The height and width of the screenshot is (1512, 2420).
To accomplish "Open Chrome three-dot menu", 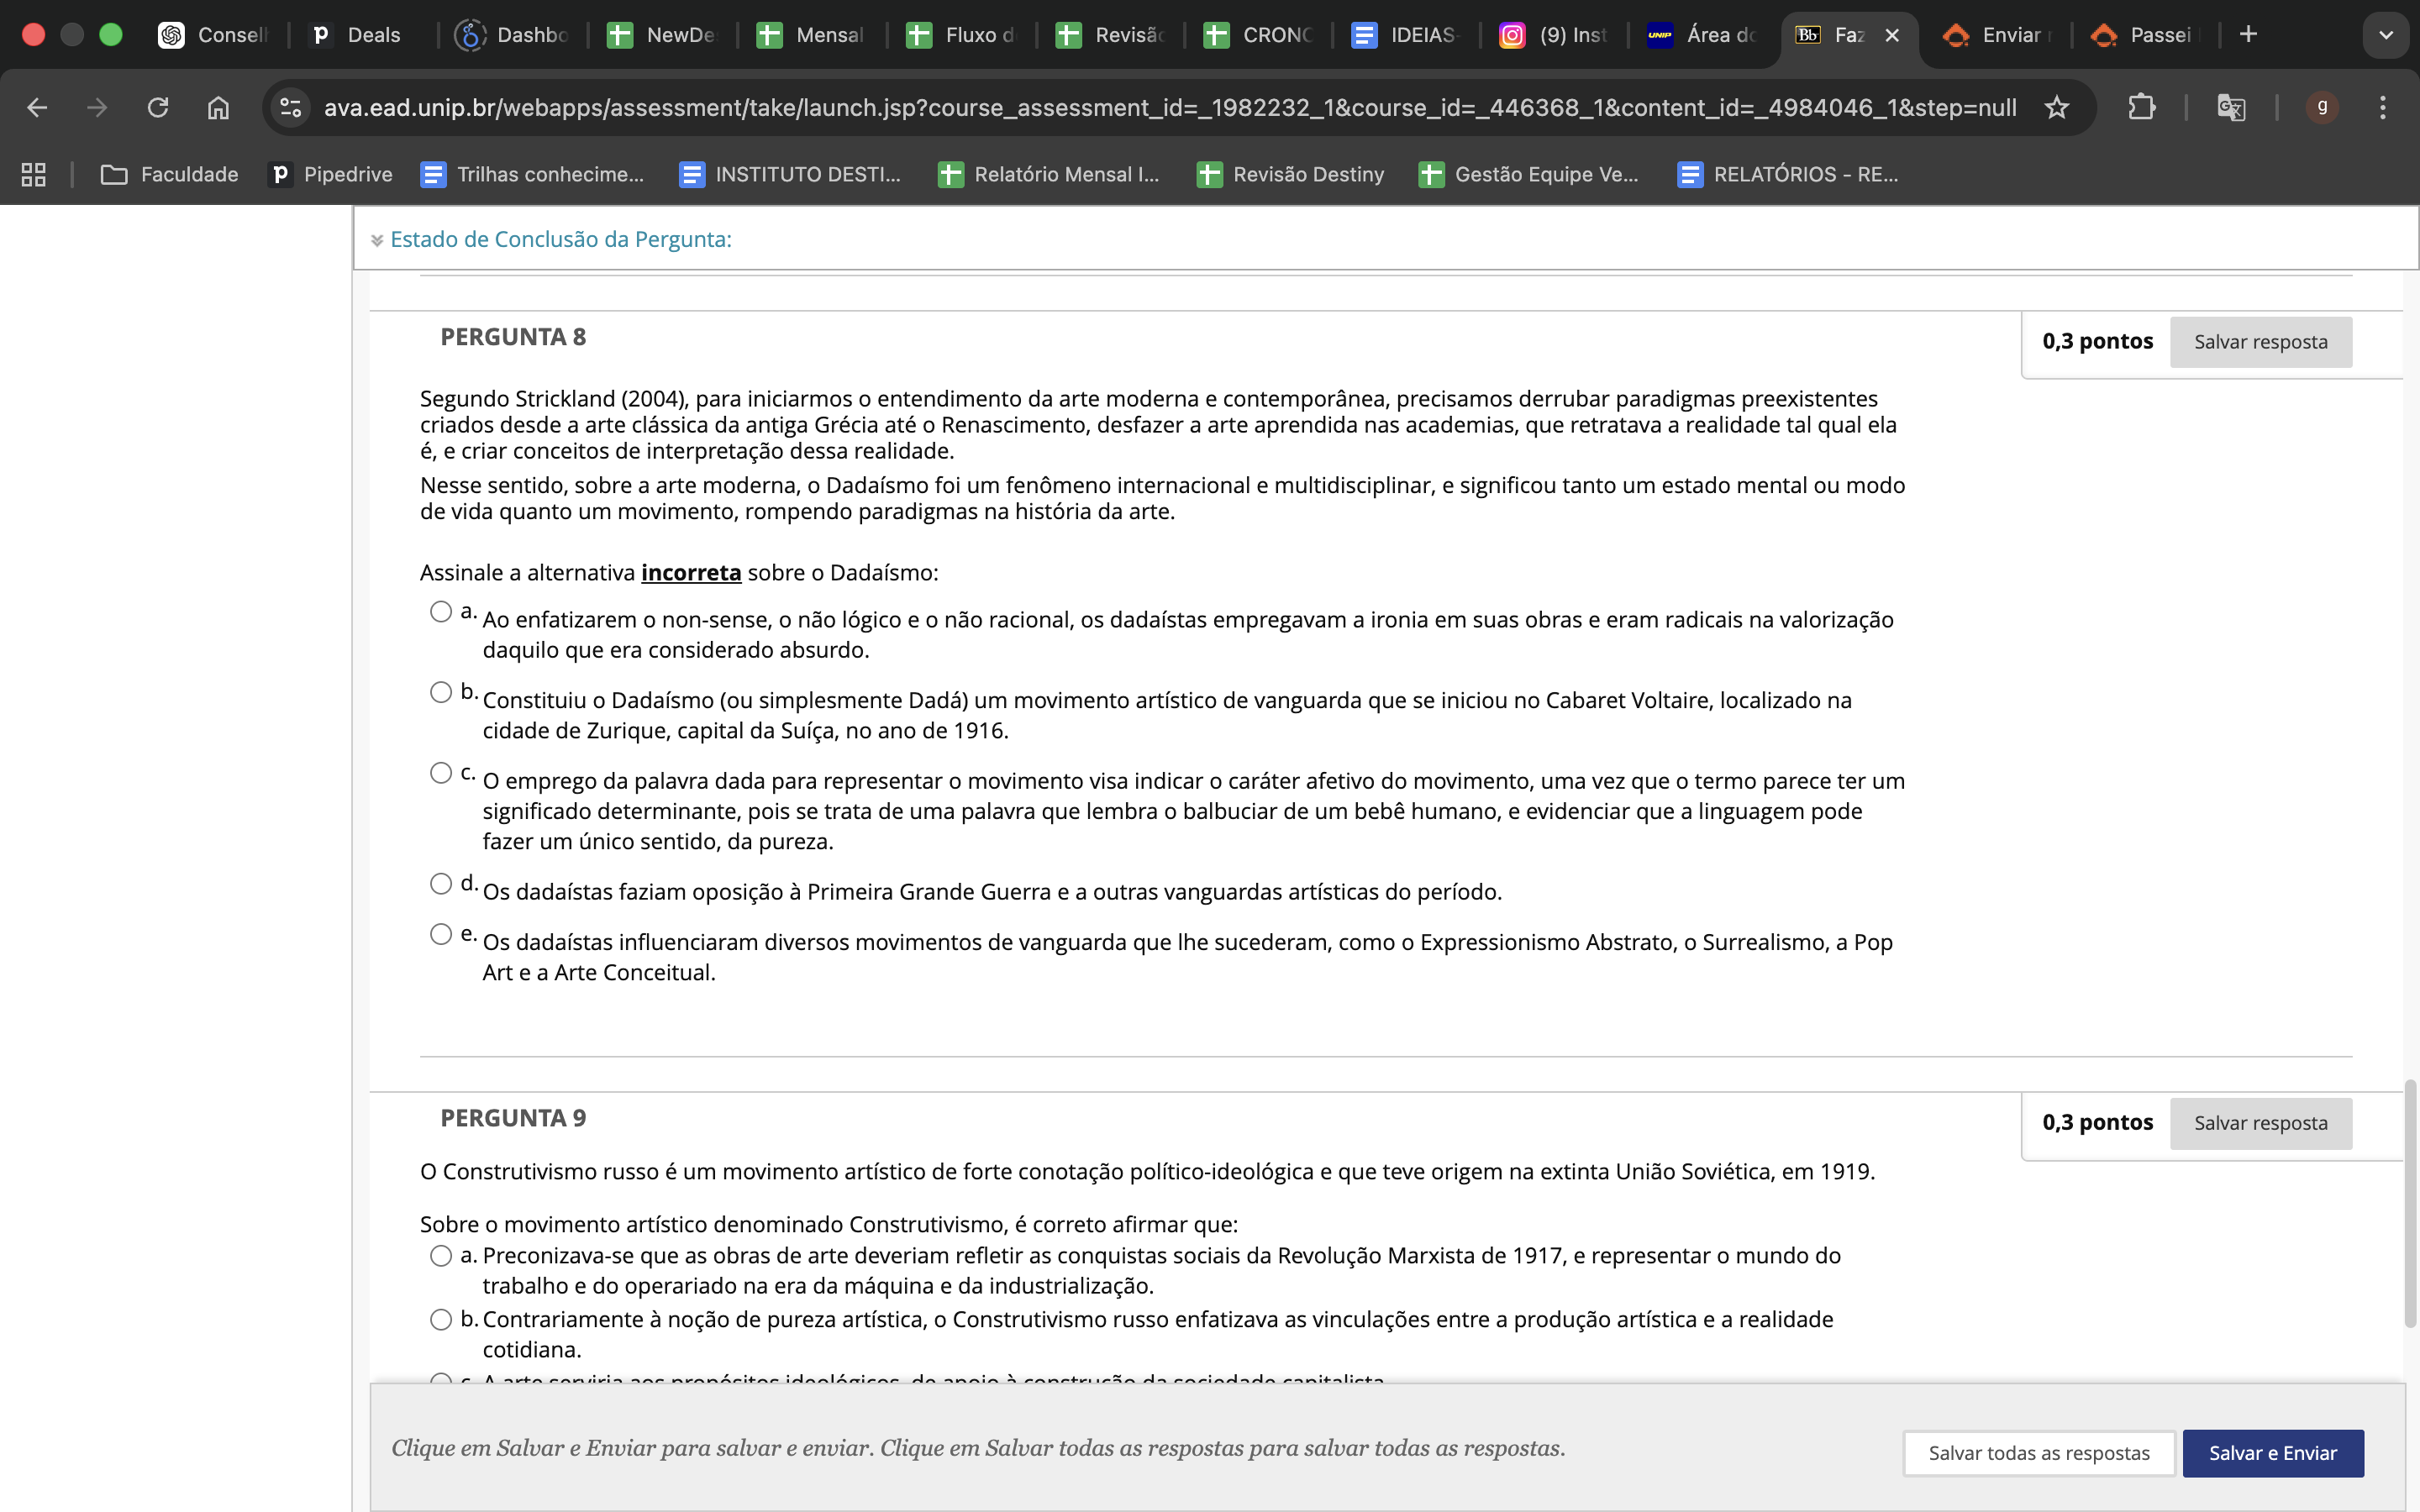I will click(x=2383, y=107).
